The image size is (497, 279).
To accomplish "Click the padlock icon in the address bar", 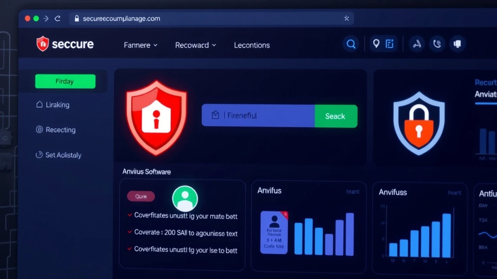I will coord(76,18).
